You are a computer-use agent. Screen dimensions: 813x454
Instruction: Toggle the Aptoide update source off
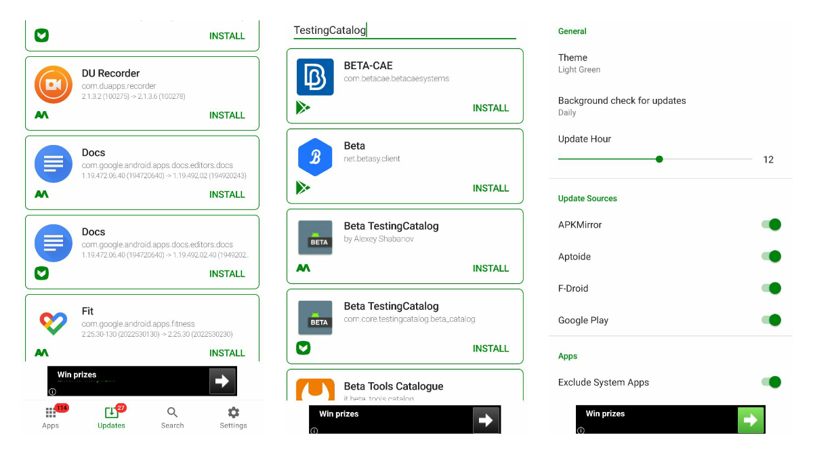point(772,256)
